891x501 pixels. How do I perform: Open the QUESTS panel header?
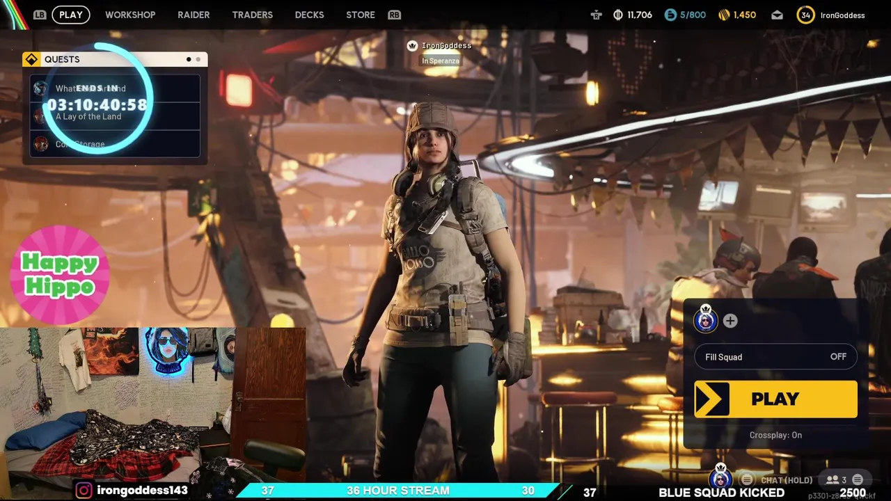point(115,59)
